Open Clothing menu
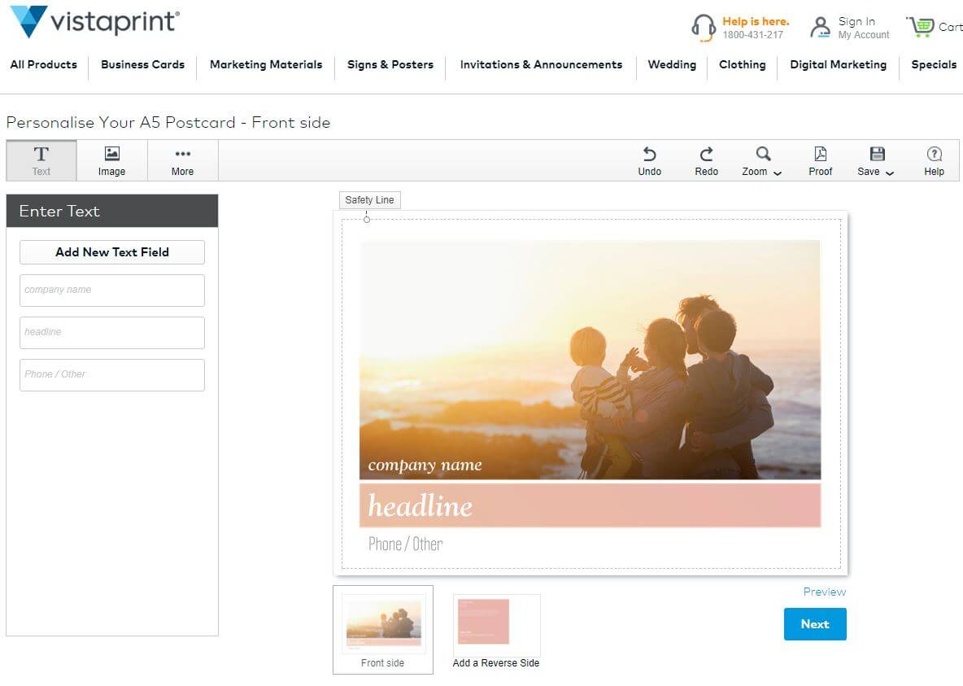 tap(742, 64)
